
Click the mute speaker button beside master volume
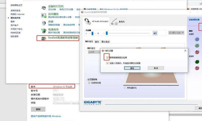(x=155, y=33)
